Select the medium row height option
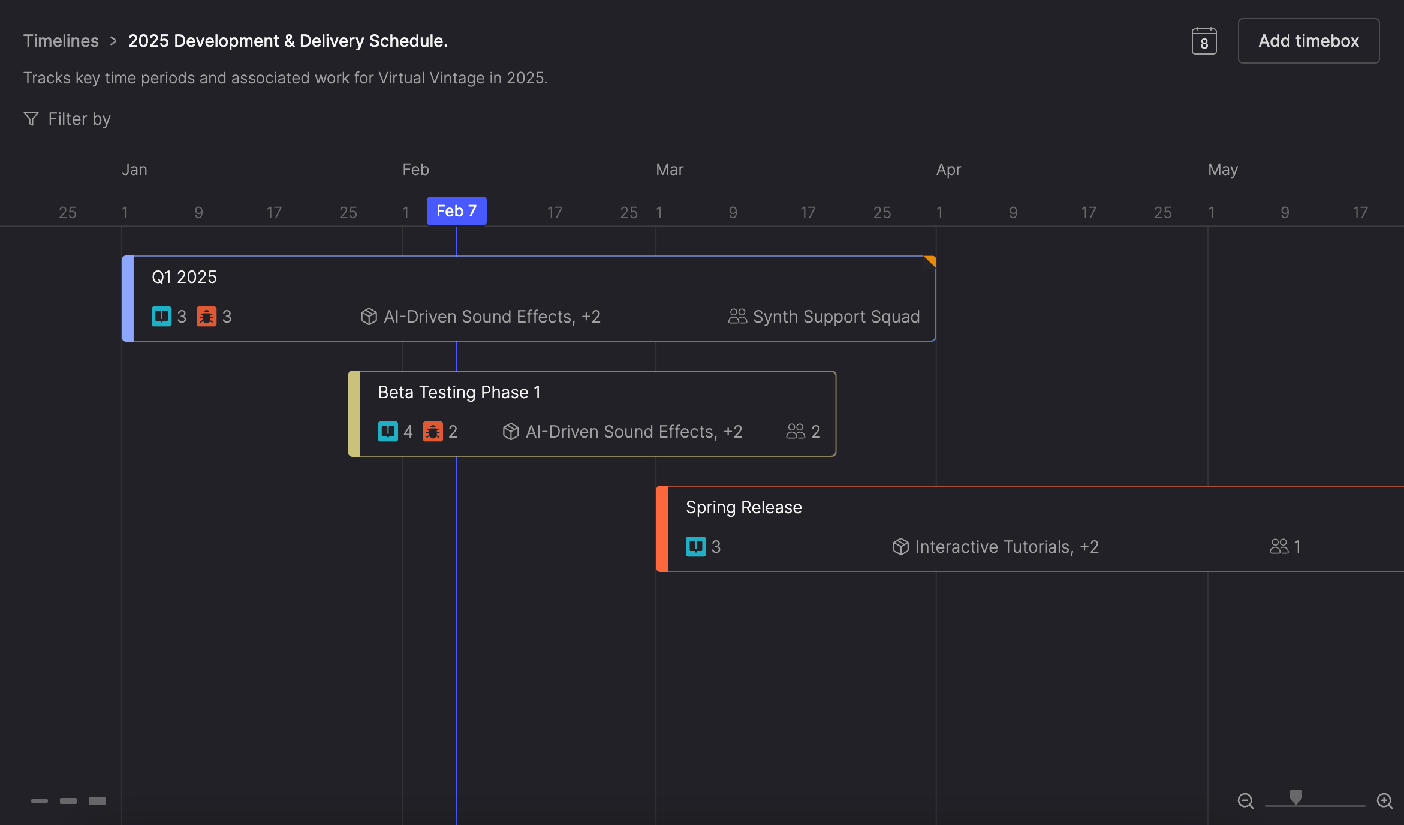 tap(68, 801)
